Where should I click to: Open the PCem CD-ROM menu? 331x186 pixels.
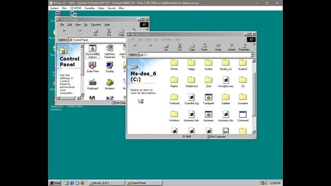76,8
